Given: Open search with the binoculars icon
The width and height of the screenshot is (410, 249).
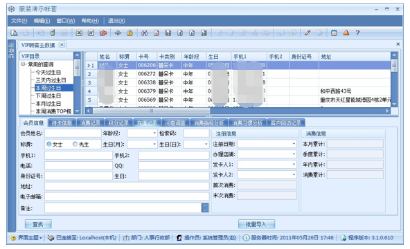Looking at the screenshot, I should (144, 33).
